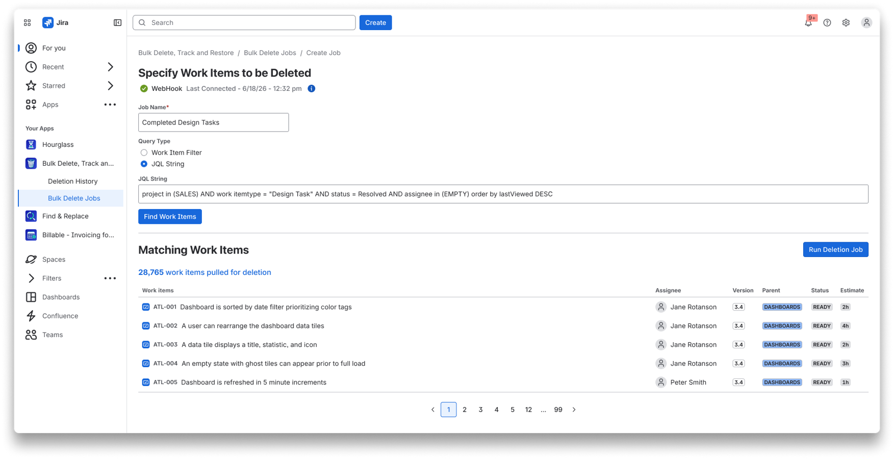Screen dimensions: 894x459
Task: Open settings gear icon
Action: pos(846,22)
